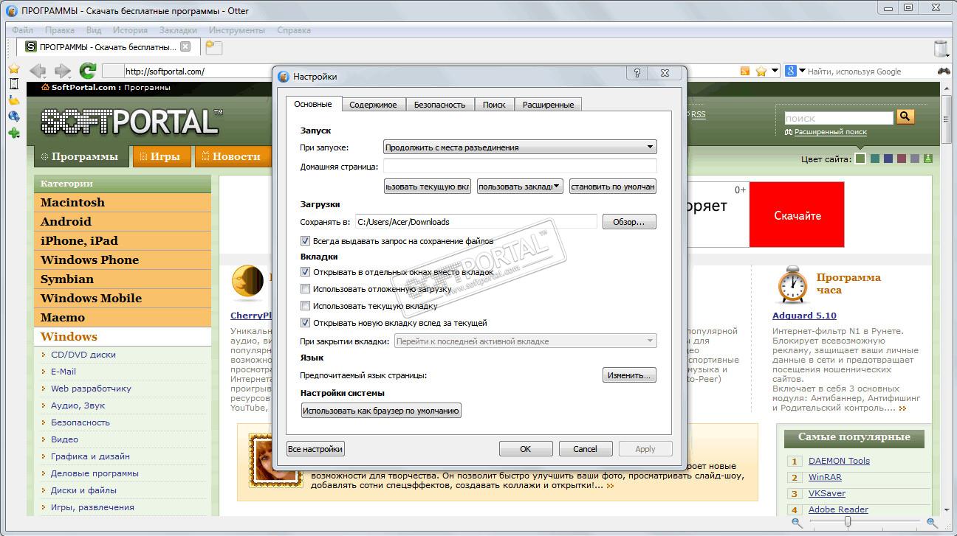Open the closed-tabs trash can icon
Image resolution: width=957 pixels, height=536 pixels.
941,49
